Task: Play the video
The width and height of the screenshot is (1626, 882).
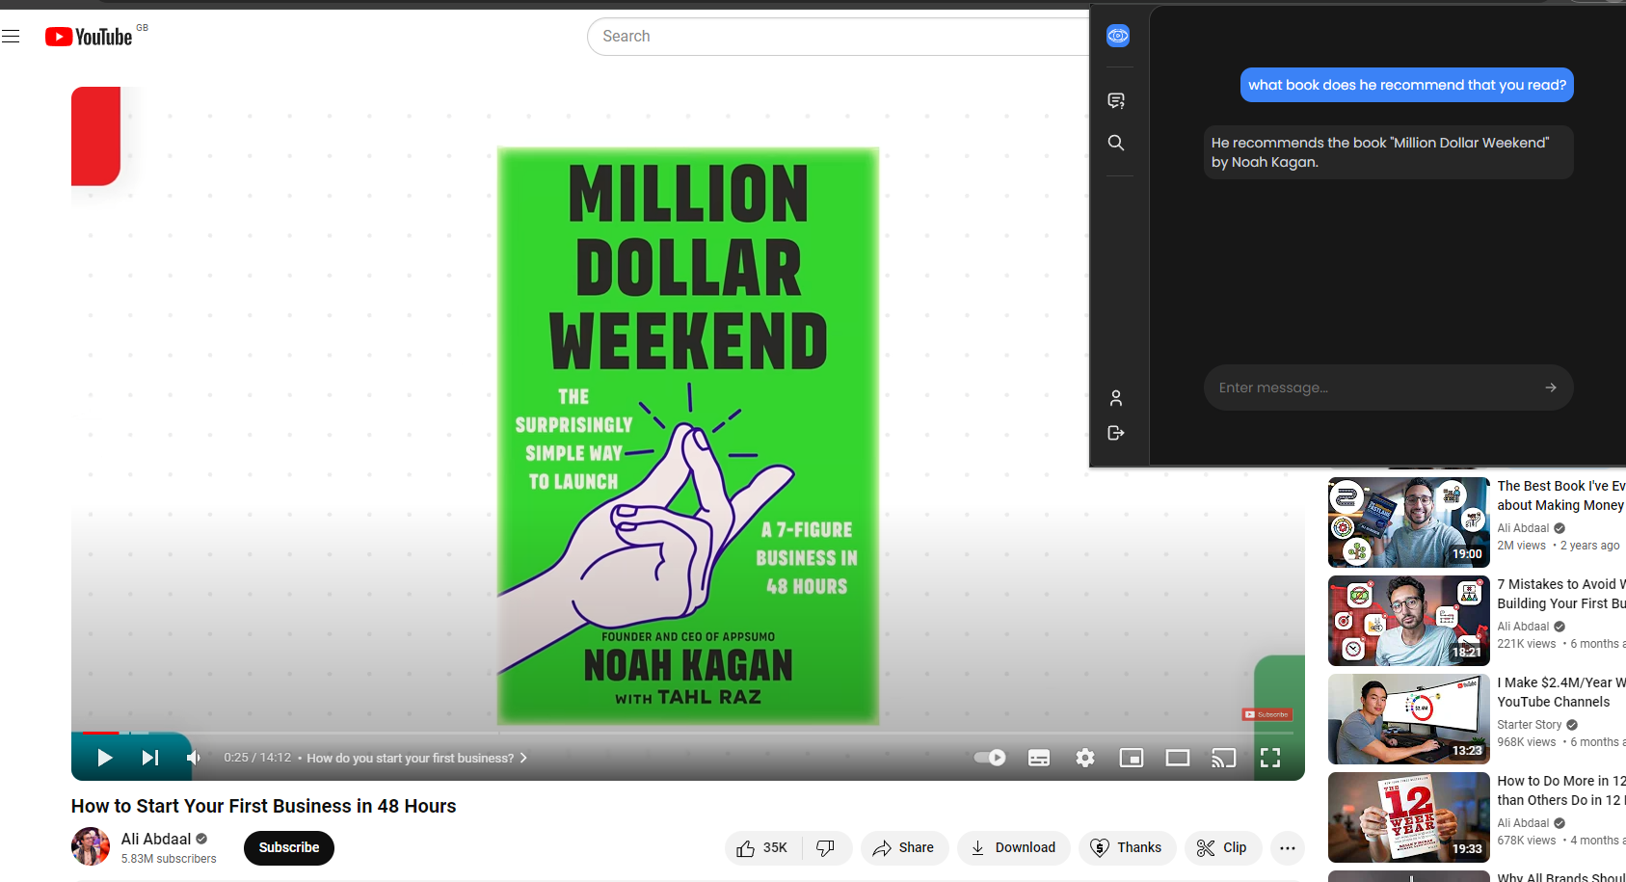Action: (104, 758)
